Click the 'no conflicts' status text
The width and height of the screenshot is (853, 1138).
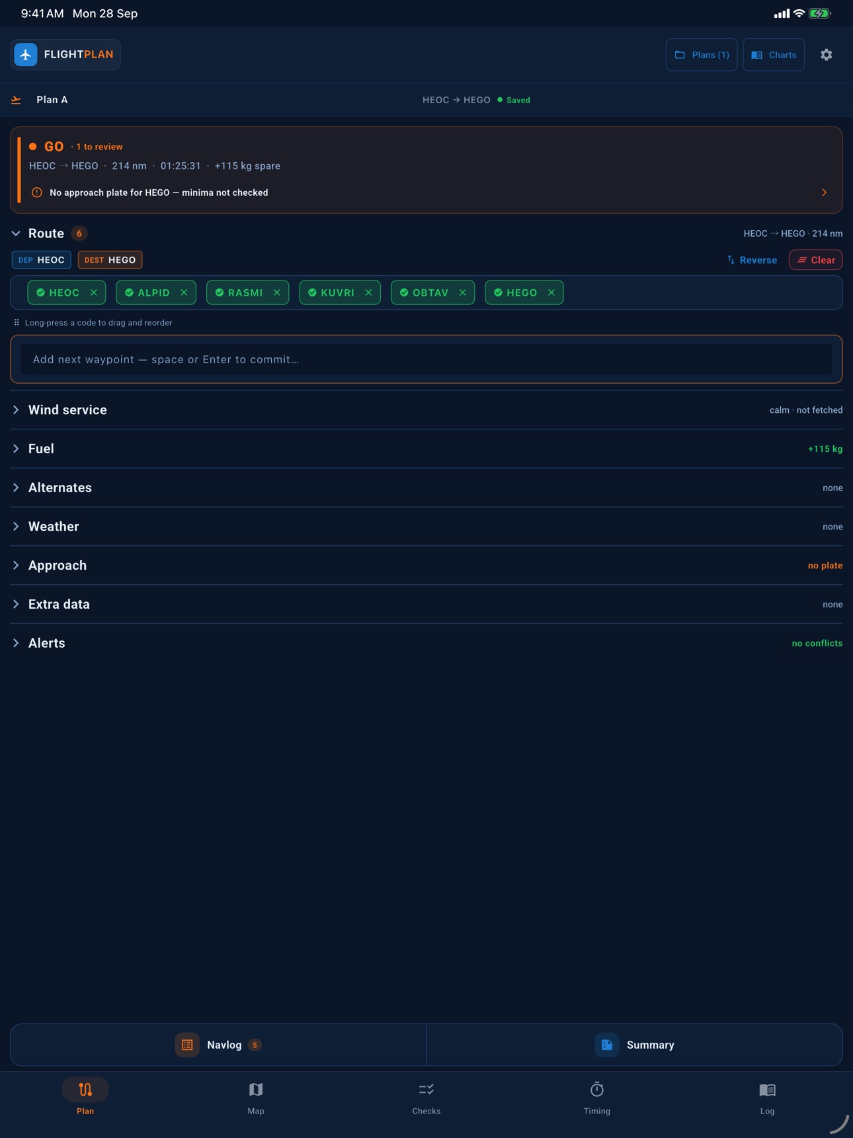pos(817,643)
